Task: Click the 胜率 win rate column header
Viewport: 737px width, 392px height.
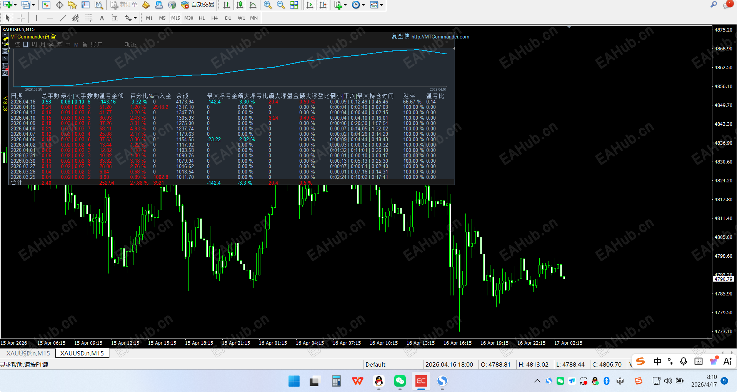Action: [409, 96]
